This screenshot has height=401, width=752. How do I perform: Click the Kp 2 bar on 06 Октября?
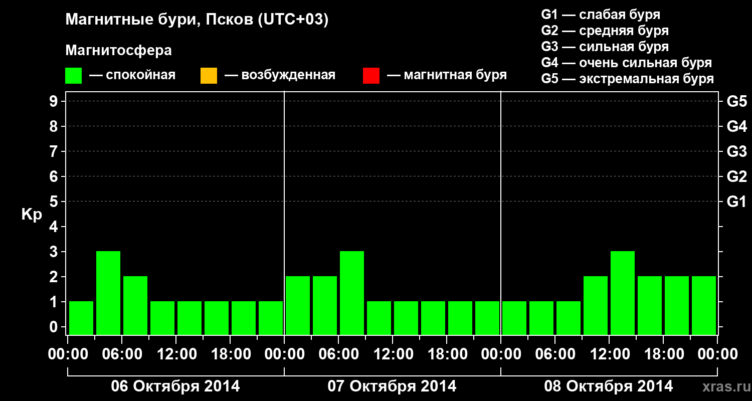(x=135, y=305)
